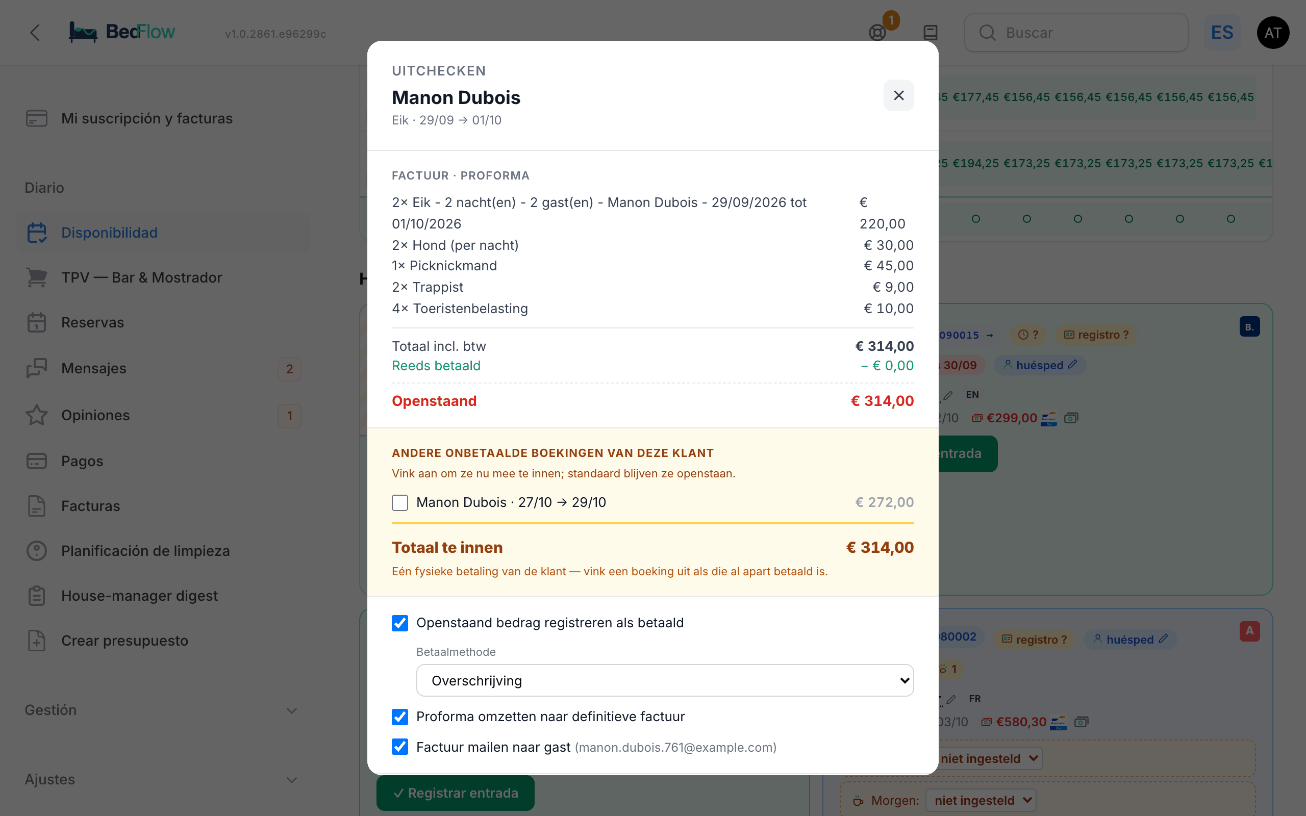
Task: Open the Betaalmethode Overschrijving dropdown
Action: tap(665, 680)
